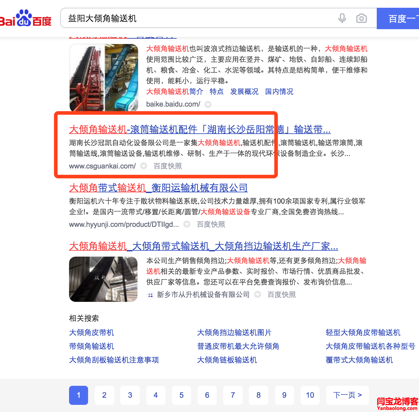Click the Baidu paw logo
The image size is (419, 412).
tap(24, 18)
